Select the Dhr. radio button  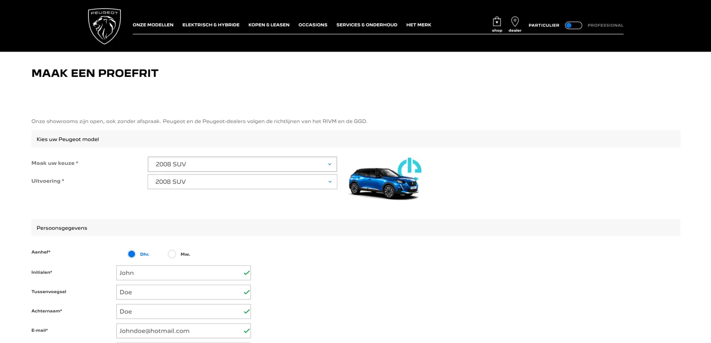132,254
